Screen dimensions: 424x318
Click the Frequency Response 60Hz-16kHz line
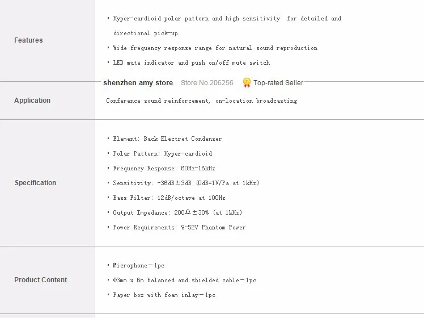tap(161, 168)
